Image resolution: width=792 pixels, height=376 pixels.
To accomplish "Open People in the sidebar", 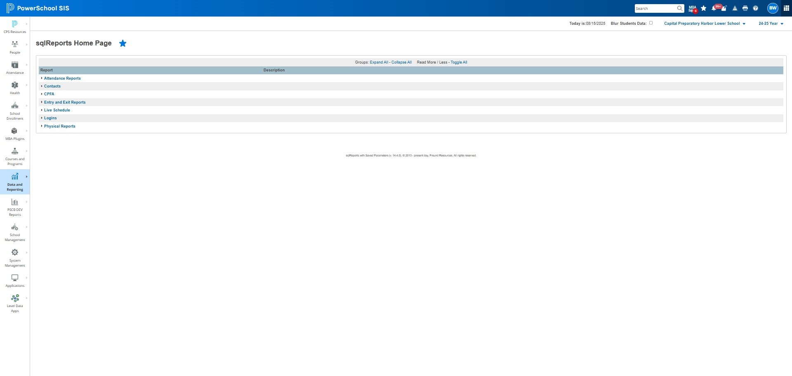I will point(15,47).
